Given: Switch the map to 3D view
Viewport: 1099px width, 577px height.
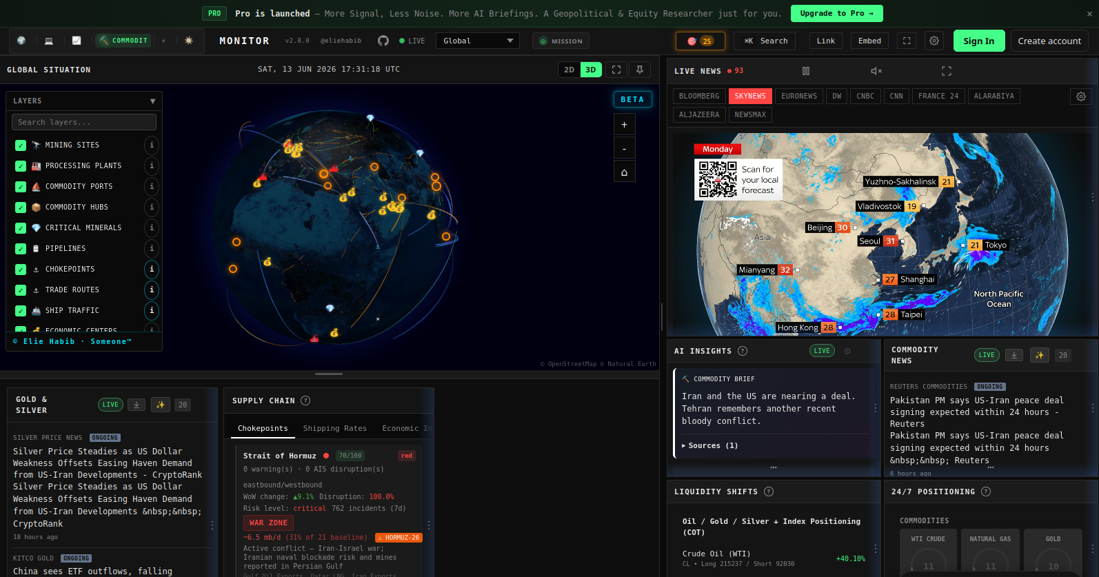Looking at the screenshot, I should (x=591, y=70).
